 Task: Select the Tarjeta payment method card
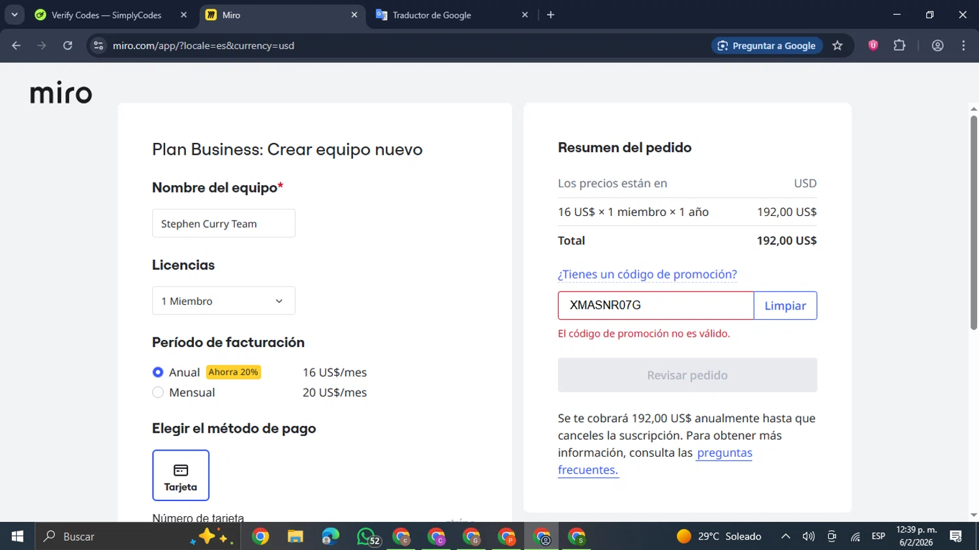[181, 475]
